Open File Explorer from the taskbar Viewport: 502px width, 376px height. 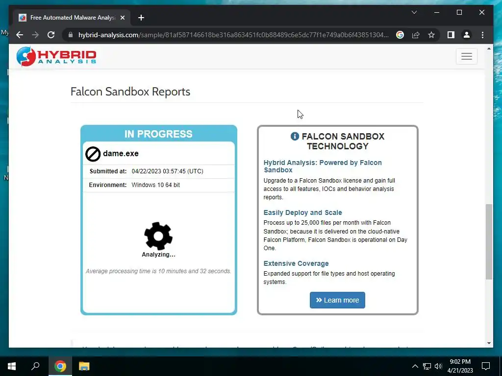tap(84, 366)
